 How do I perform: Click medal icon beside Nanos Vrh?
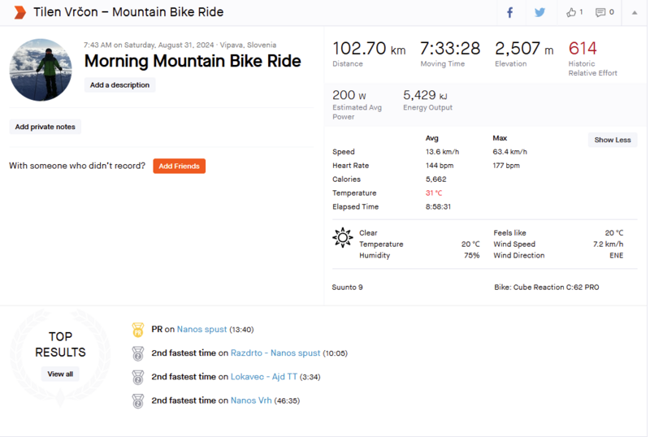(138, 400)
